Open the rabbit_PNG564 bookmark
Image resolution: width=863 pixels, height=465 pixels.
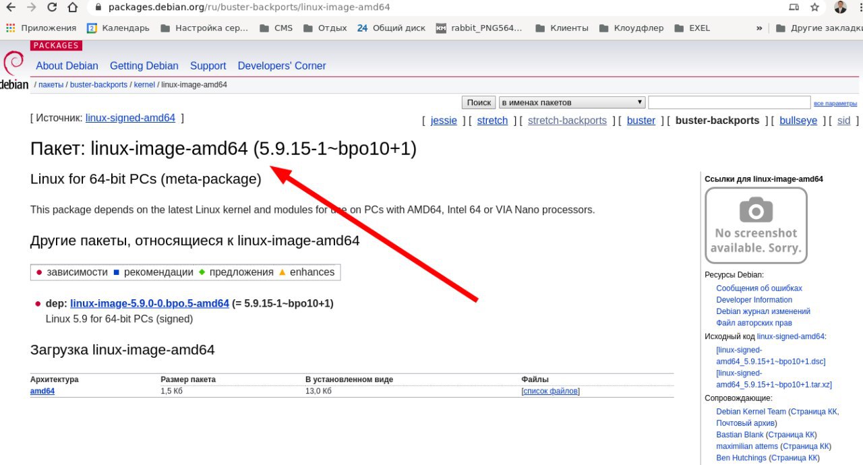(x=479, y=28)
